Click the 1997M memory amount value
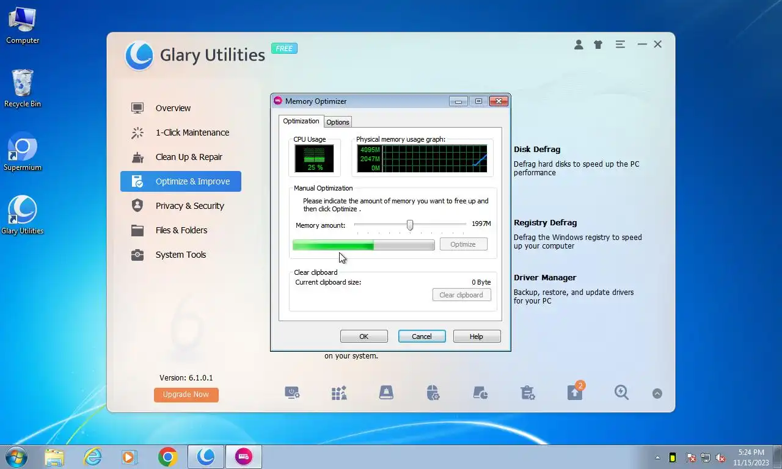Image resolution: width=782 pixels, height=469 pixels. pos(481,224)
